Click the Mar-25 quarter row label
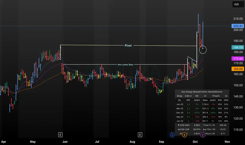This screenshot has height=145, width=245. click(180, 108)
